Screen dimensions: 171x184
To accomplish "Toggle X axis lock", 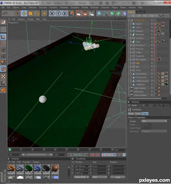I will point(52,14).
